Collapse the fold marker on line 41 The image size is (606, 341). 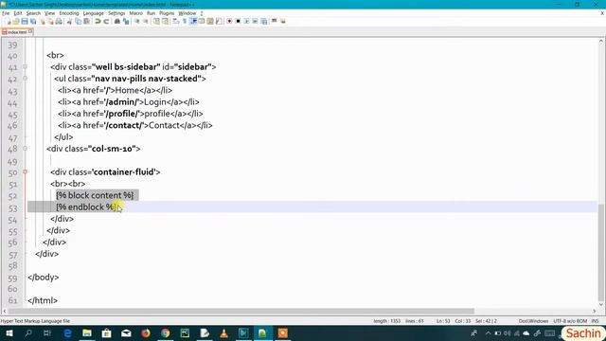pos(26,67)
